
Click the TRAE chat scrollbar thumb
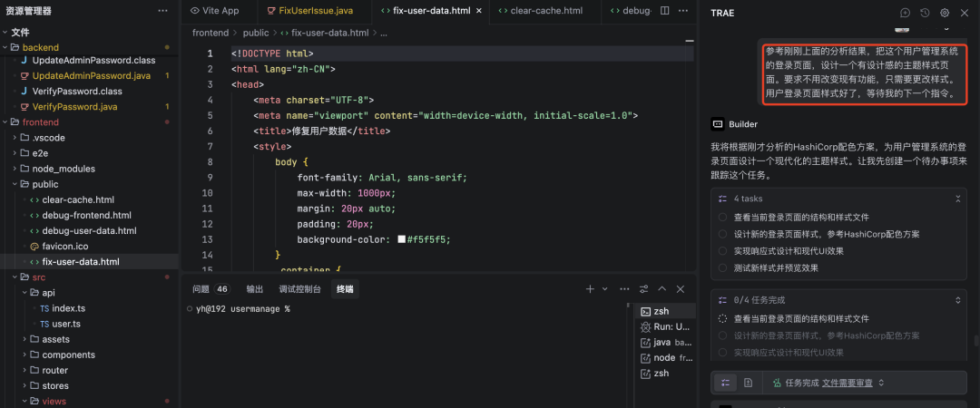pos(975,341)
